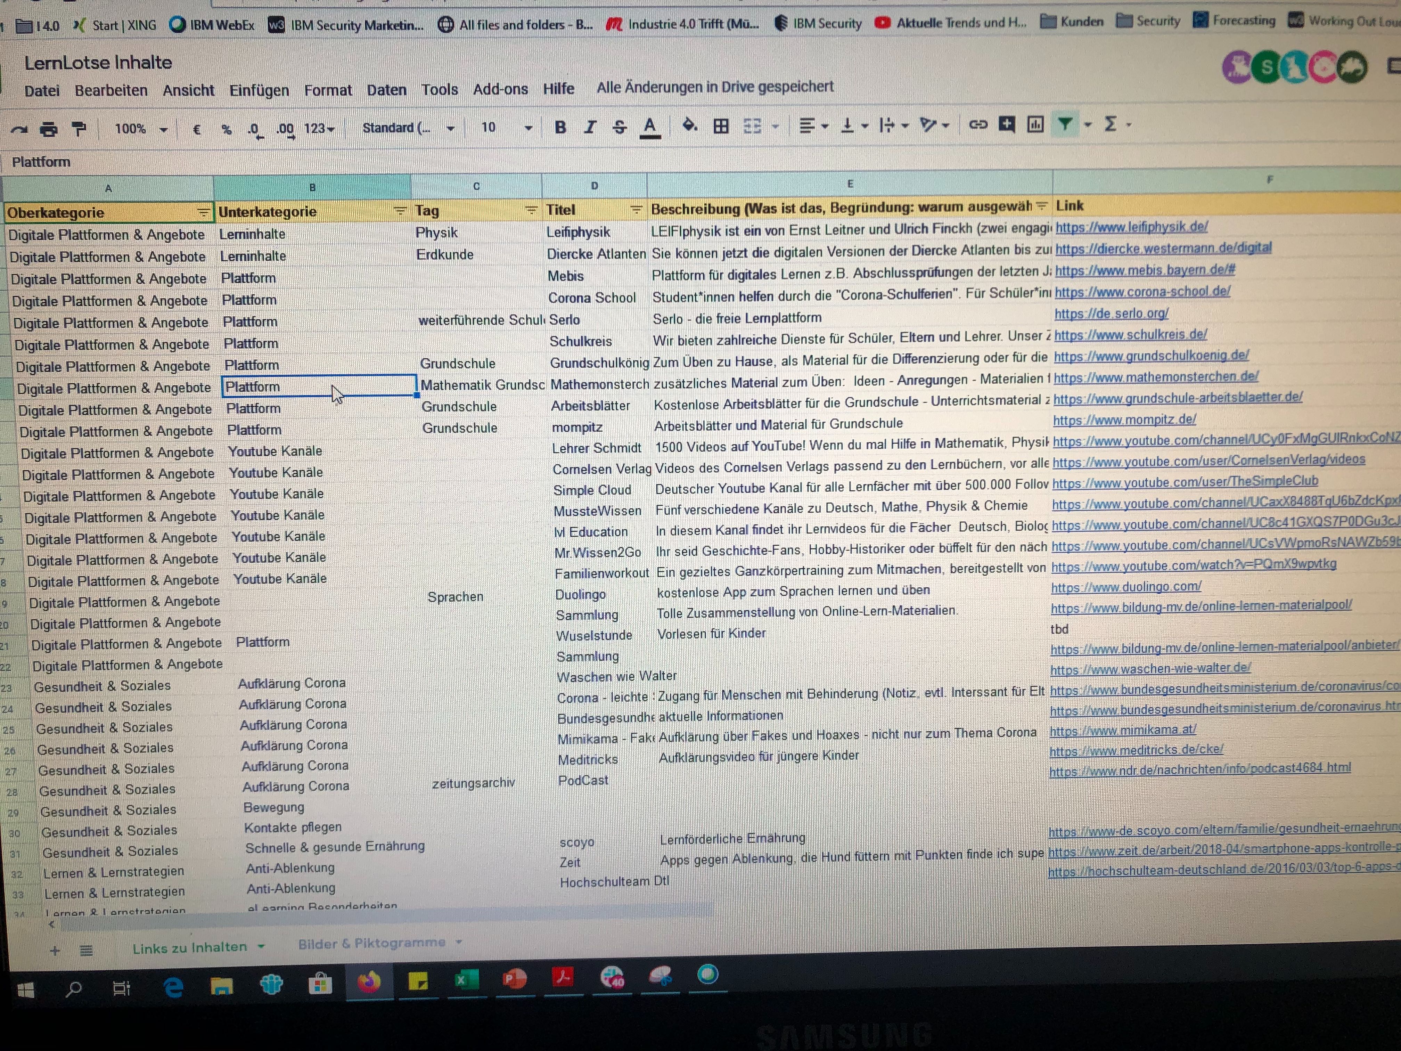Click the insert comment icon

1006,124
